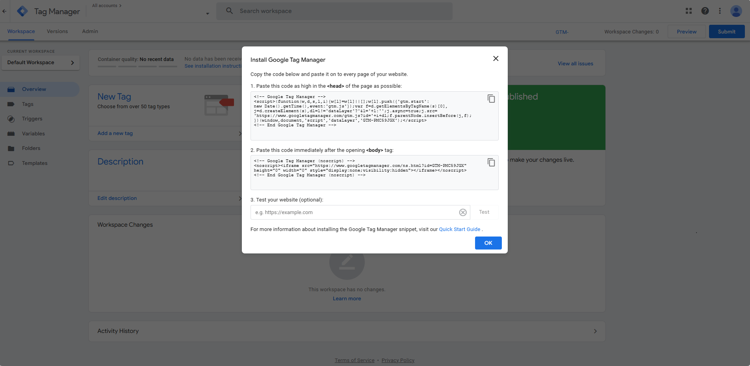Open the account selector dropdown arrow
The height and width of the screenshot is (366, 750).
[x=208, y=14]
